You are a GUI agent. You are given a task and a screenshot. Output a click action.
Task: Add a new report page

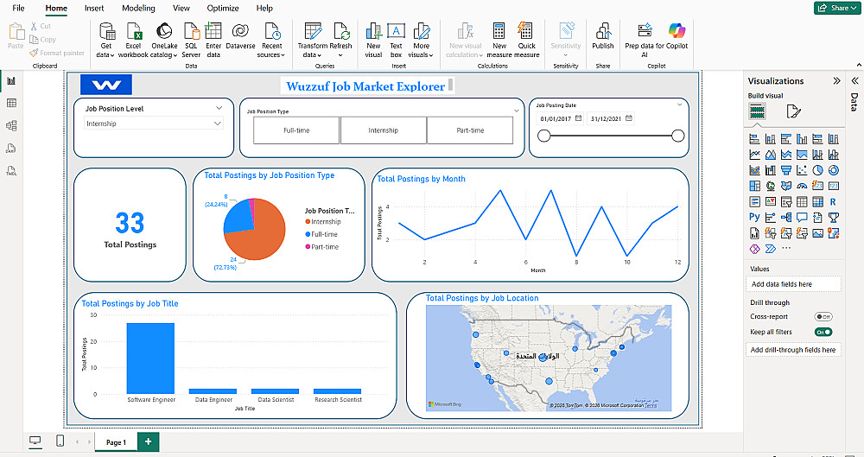coord(149,441)
